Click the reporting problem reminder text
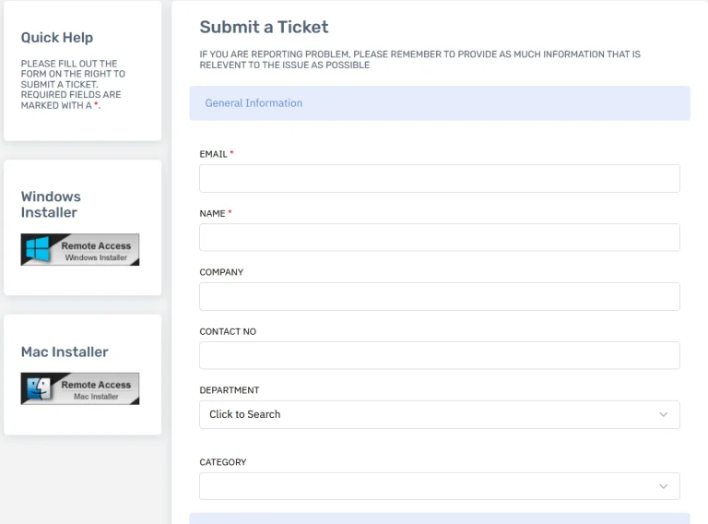This screenshot has height=524, width=708. [420, 60]
